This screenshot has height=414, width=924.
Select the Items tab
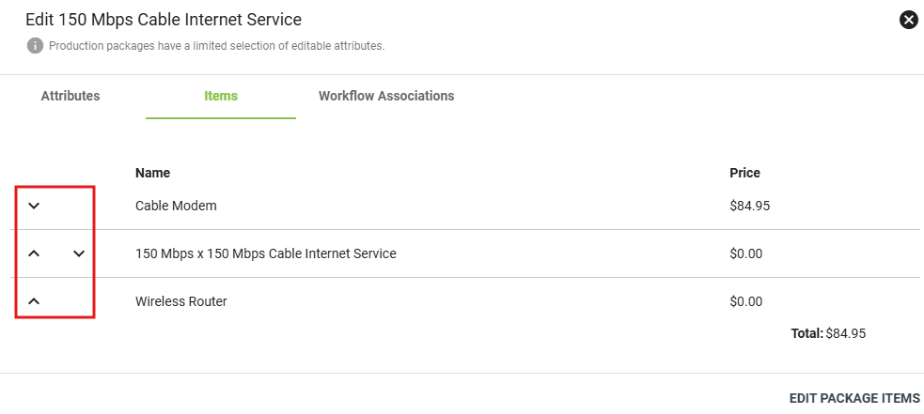221,96
